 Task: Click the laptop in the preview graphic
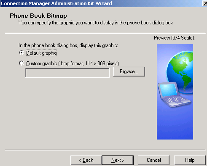(x=173, y=95)
